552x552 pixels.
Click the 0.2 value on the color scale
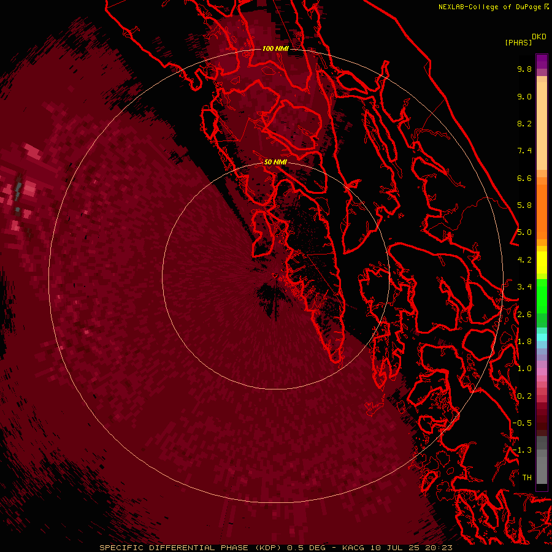tap(524, 396)
